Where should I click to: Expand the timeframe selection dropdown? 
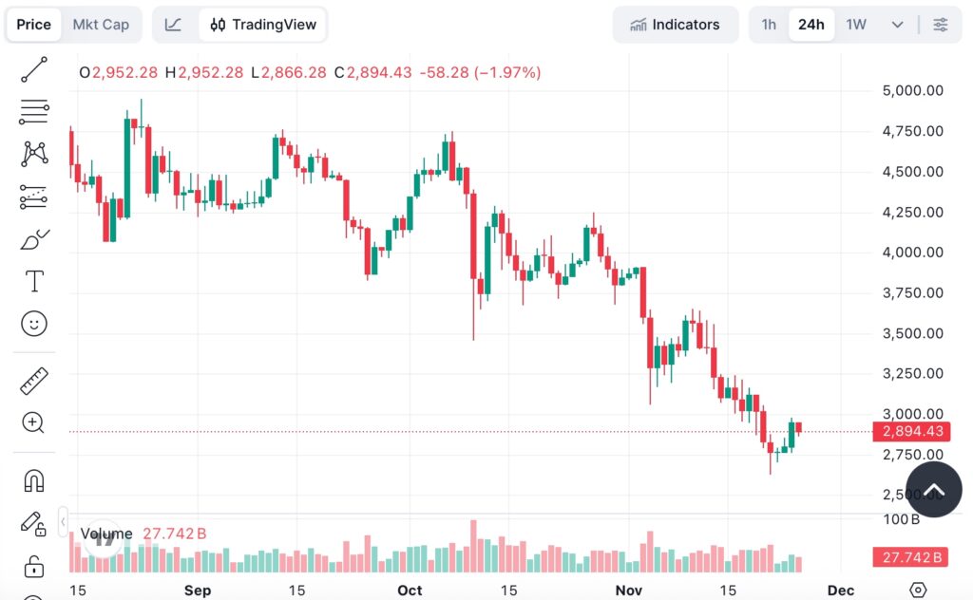[898, 25]
